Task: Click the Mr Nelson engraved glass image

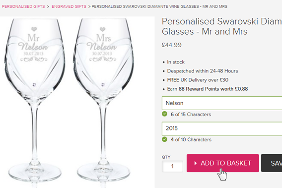Action: point(35,101)
